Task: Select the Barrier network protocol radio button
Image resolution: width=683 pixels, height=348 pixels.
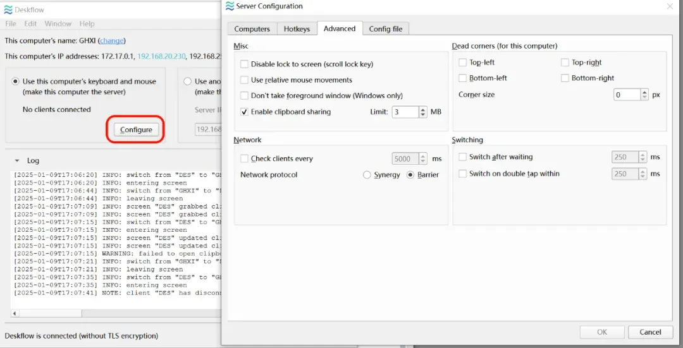Action: point(410,175)
